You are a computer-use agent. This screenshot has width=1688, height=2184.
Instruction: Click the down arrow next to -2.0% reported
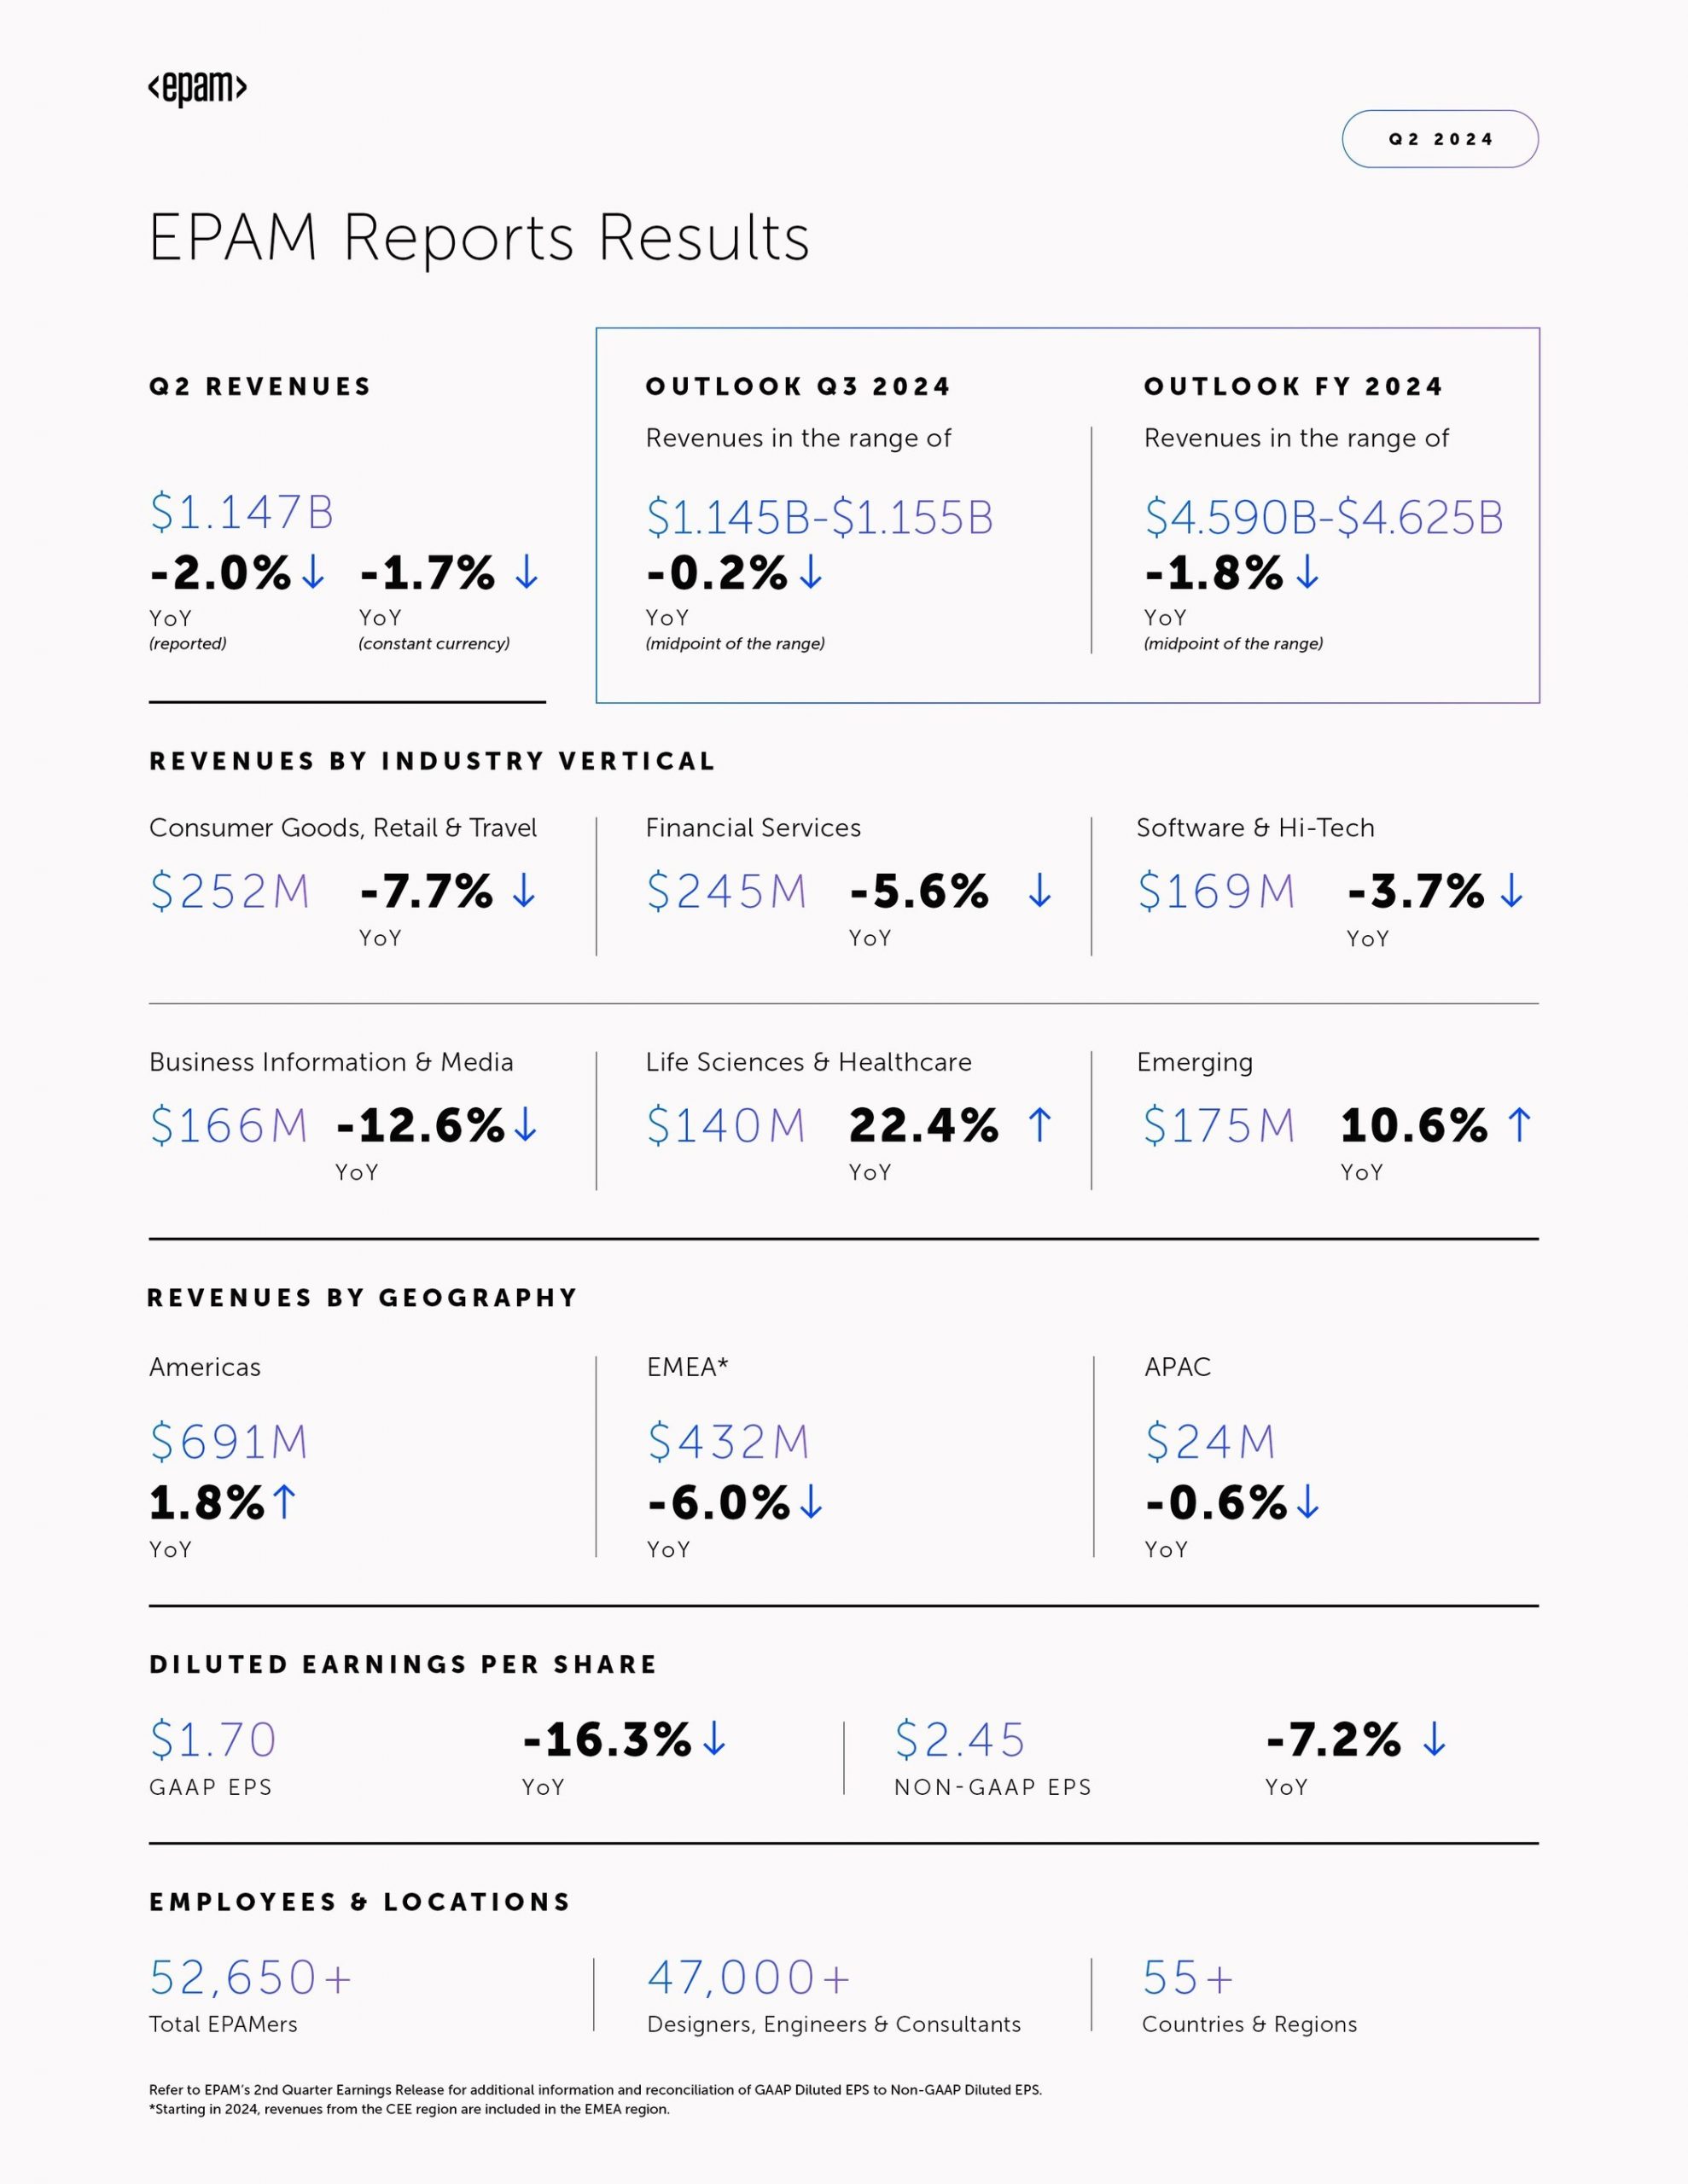(313, 572)
